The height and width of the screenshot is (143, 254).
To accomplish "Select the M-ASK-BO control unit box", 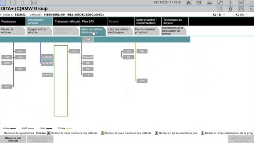I will coord(47,57).
